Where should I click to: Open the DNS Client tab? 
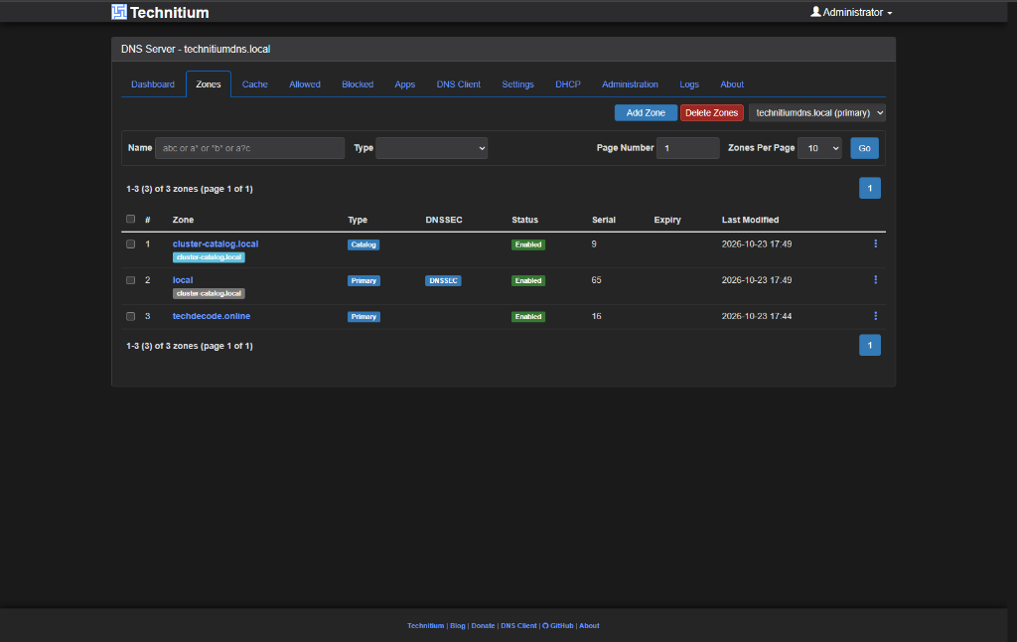(x=459, y=84)
